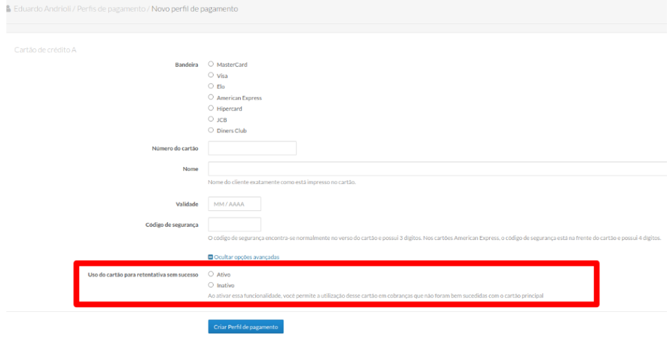This screenshot has height=338, width=669.
Task: Select the MasterCard card brand
Action: (x=211, y=64)
